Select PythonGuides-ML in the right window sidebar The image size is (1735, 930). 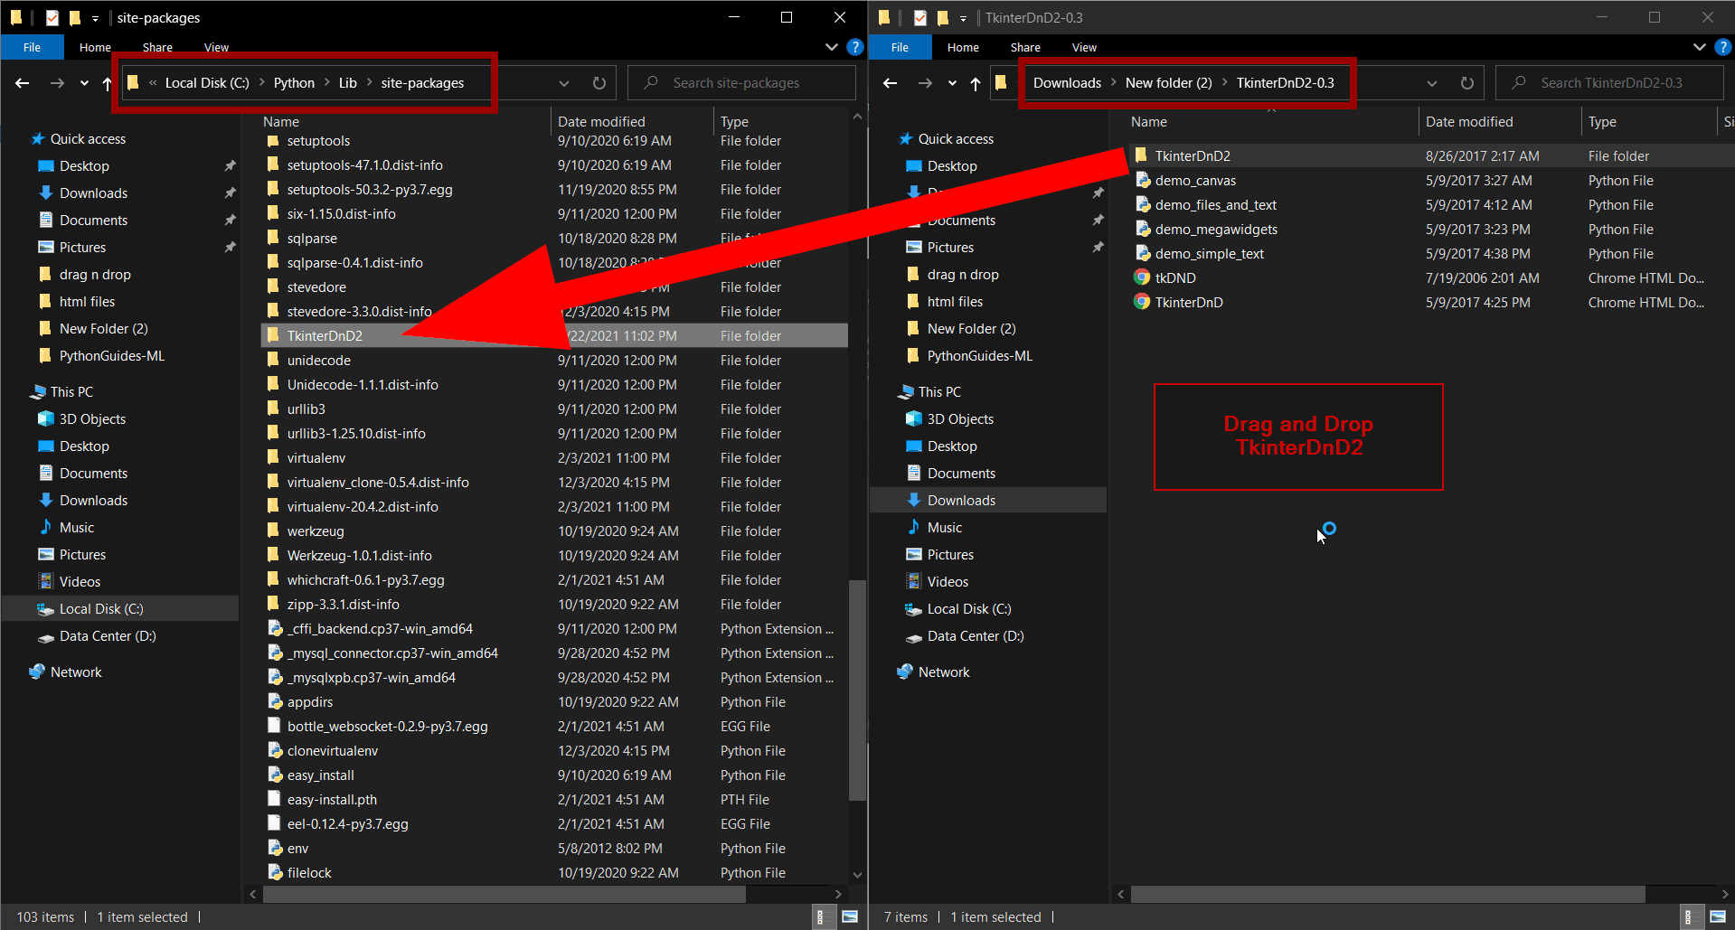(979, 356)
